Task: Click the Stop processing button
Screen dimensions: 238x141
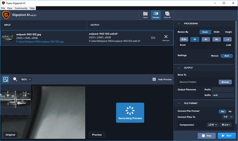Action: tap(207, 136)
